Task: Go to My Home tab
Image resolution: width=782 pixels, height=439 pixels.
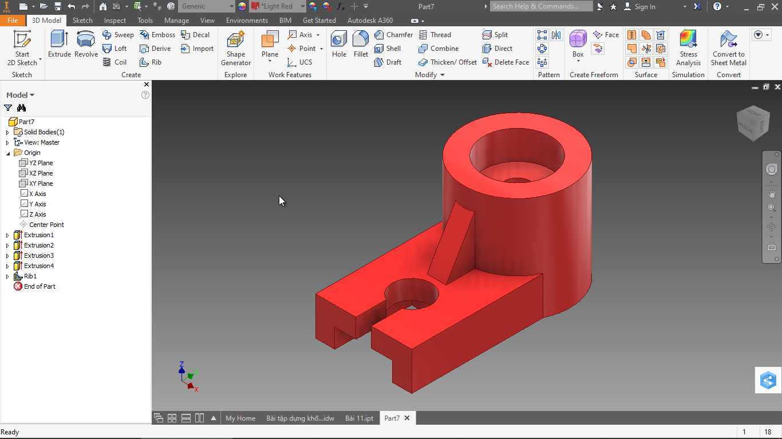Action: [240, 418]
